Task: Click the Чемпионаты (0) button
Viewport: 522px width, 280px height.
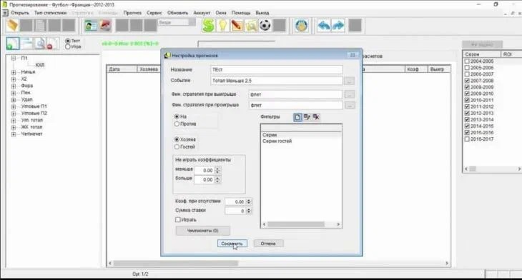Action: coord(202,231)
